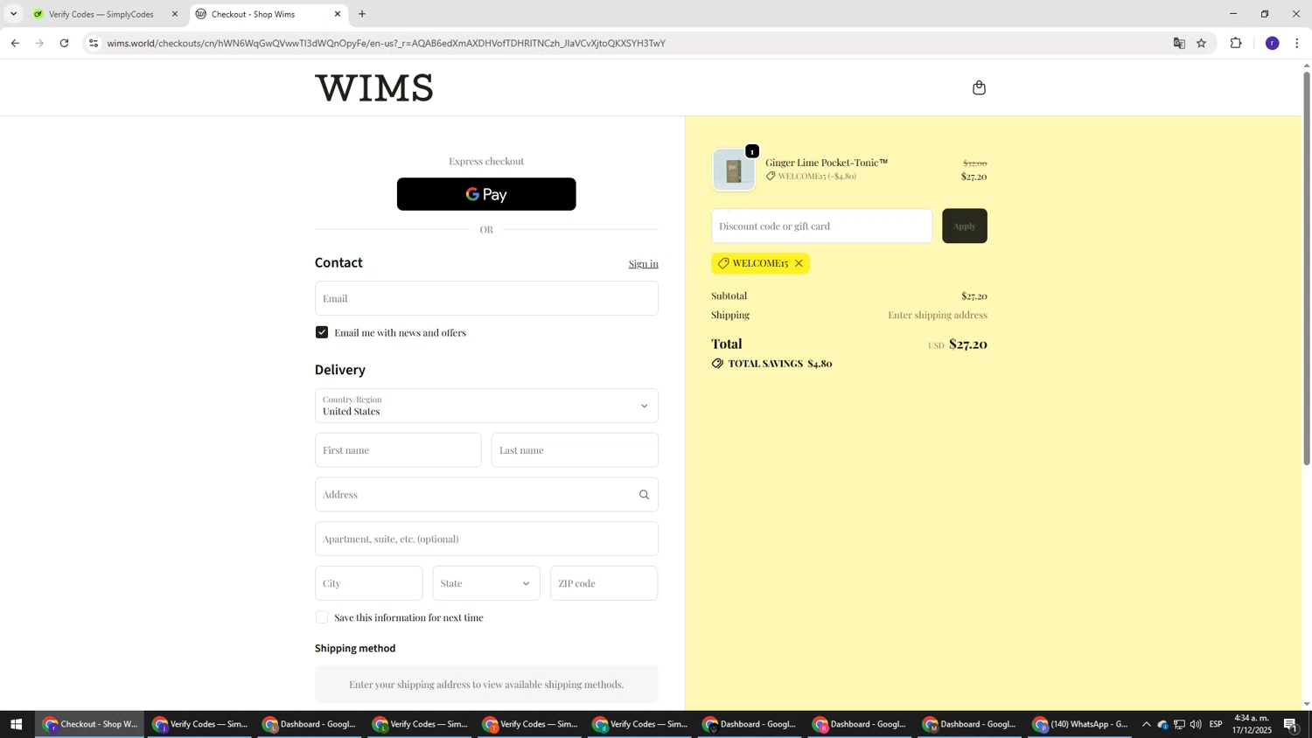
Task: Open the State dropdown
Action: pos(486,583)
